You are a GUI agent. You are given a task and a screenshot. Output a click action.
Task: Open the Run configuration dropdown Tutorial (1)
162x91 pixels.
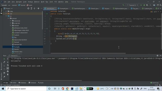click(132, 5)
